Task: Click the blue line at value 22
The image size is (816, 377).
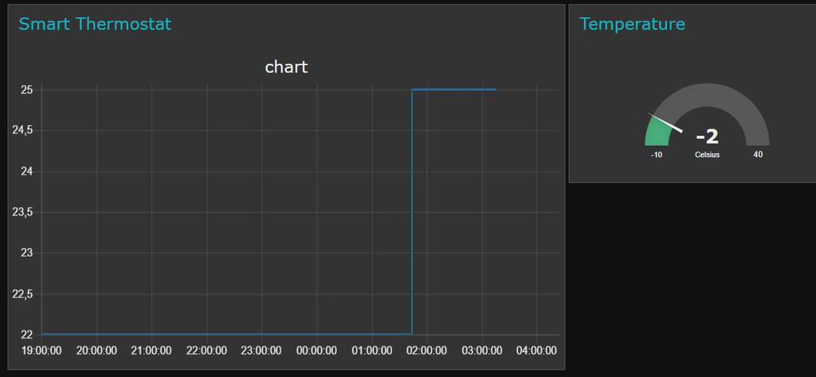Action: (x=226, y=334)
